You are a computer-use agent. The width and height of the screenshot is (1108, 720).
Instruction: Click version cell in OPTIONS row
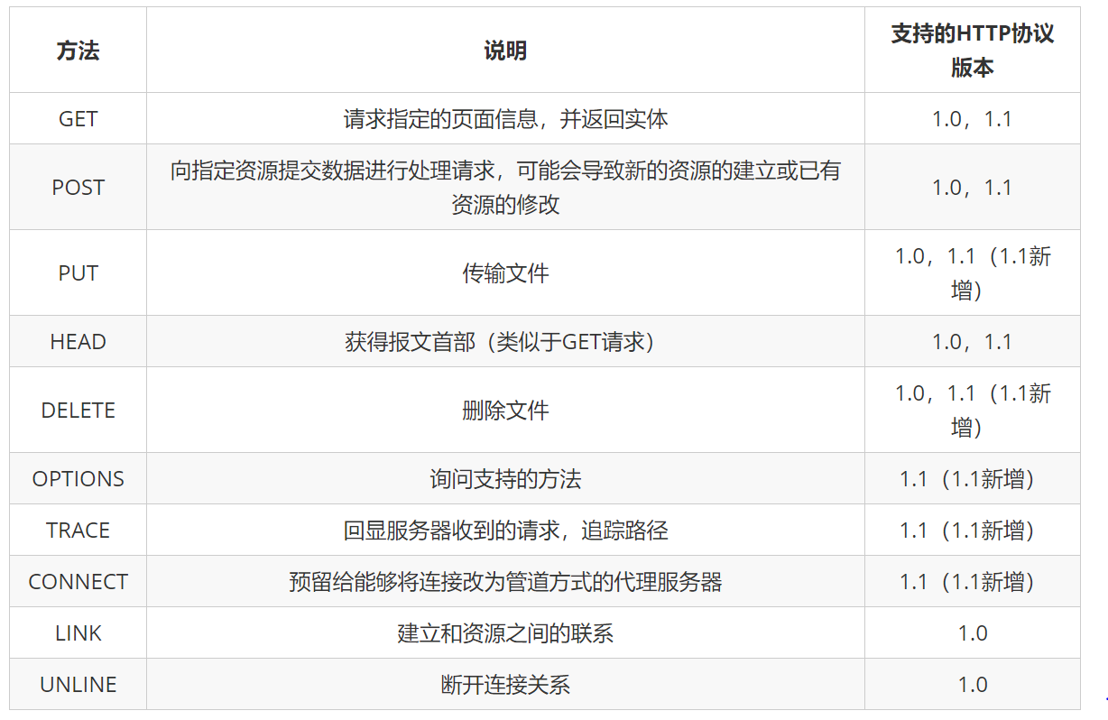coord(973,478)
